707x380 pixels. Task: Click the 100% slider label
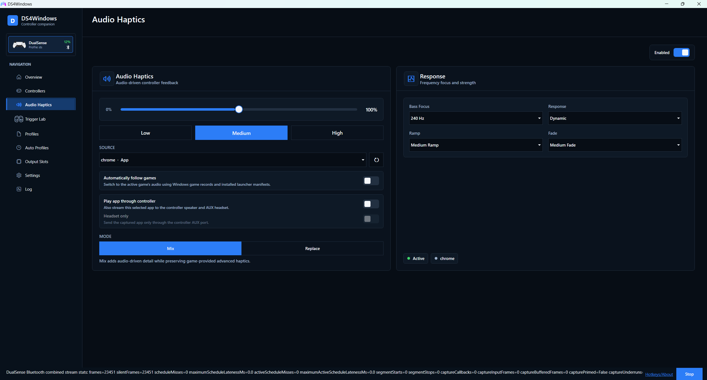371,110
